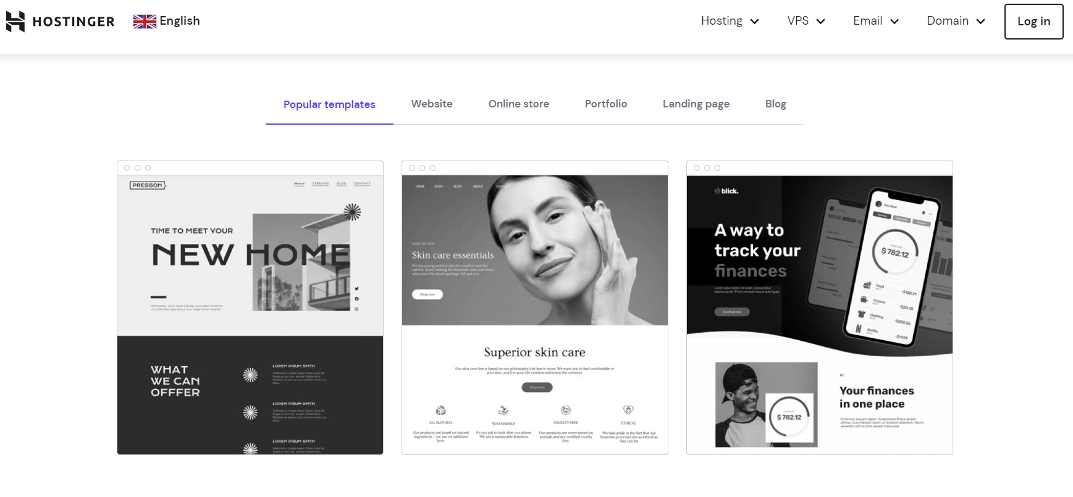The height and width of the screenshot is (497, 1073).
Task: Expand the Email dropdown menu
Action: pyautogui.click(x=875, y=21)
